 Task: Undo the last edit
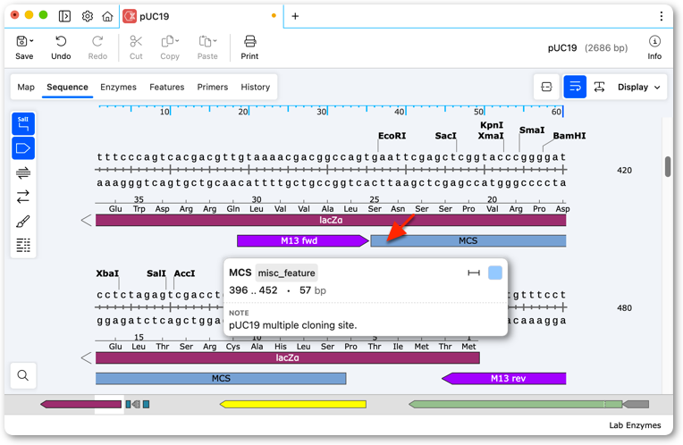[x=61, y=47]
